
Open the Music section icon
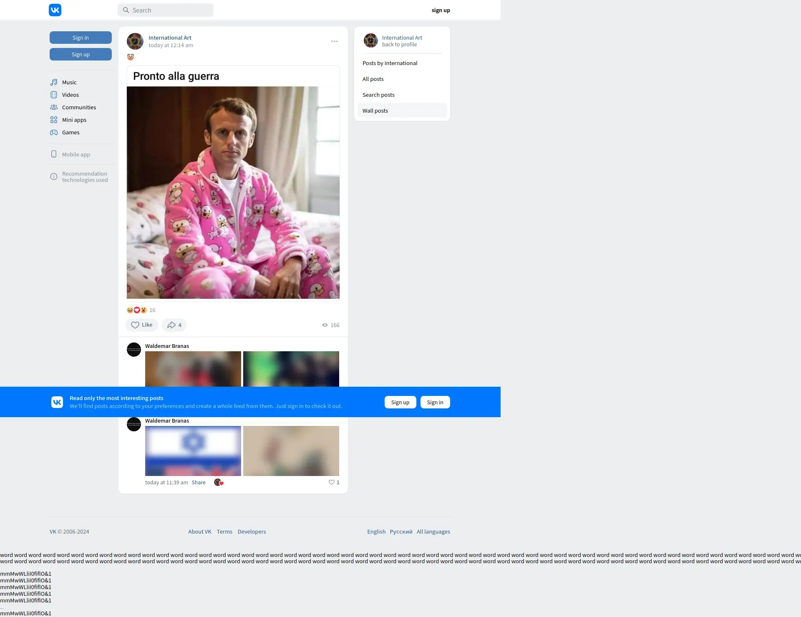pyautogui.click(x=54, y=82)
